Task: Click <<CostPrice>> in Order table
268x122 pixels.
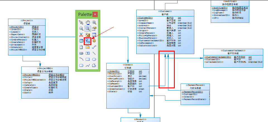Action: (114, 76)
